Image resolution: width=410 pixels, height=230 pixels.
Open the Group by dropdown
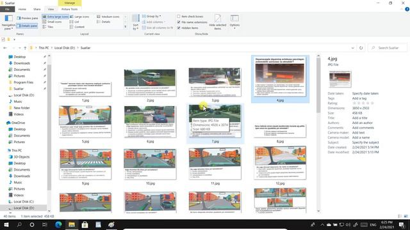tap(152, 16)
